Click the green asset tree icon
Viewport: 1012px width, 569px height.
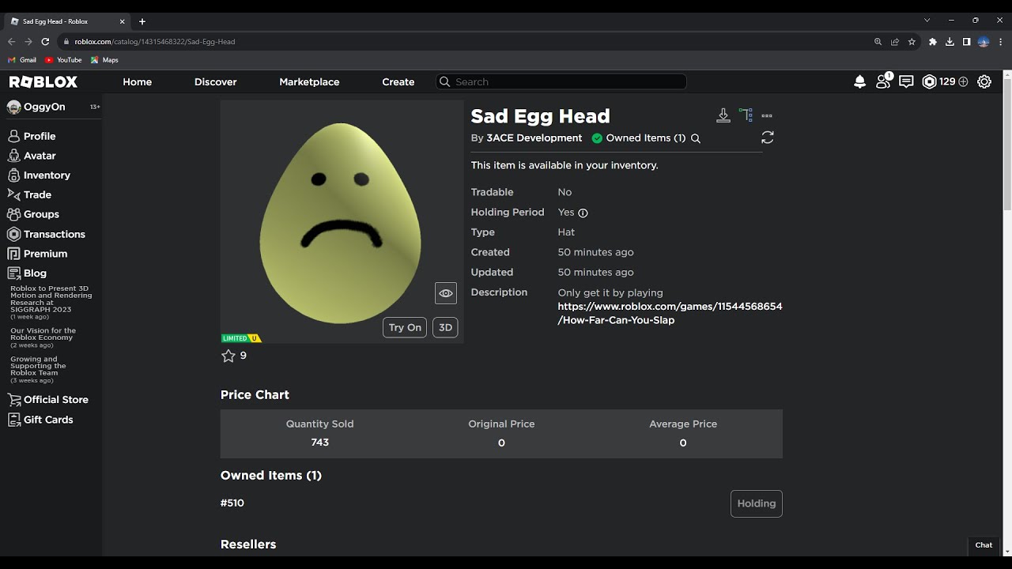(x=746, y=115)
